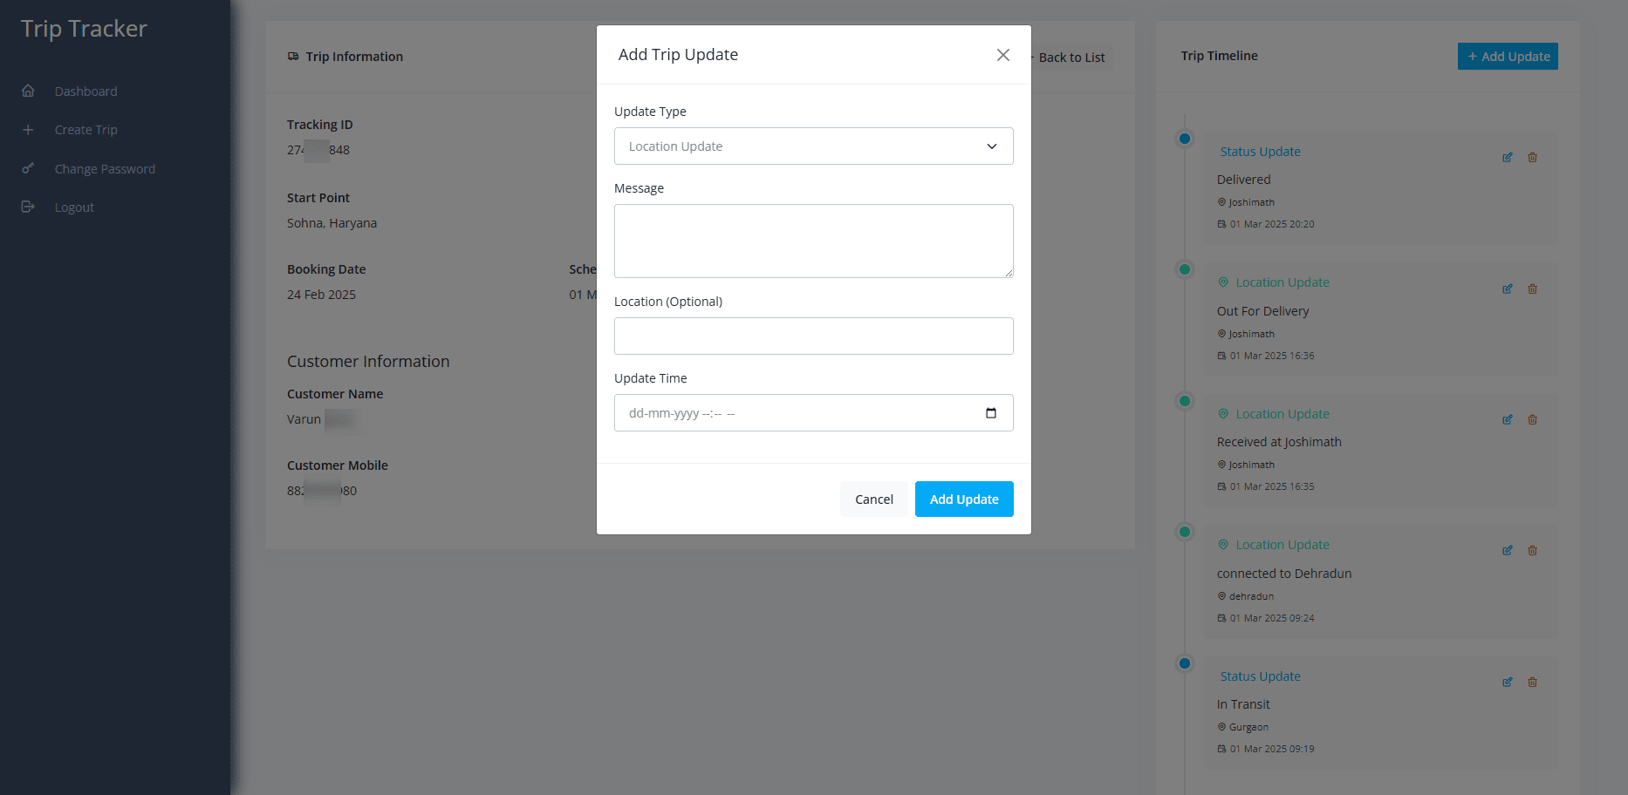This screenshot has width=1628, height=795.
Task: Click edit icon on Delivered status update
Action: (1507, 158)
